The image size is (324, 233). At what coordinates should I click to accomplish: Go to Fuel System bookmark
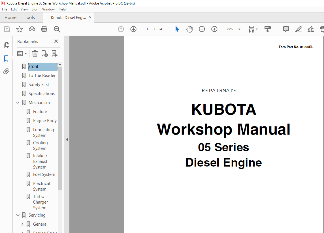pyautogui.click(x=44, y=174)
